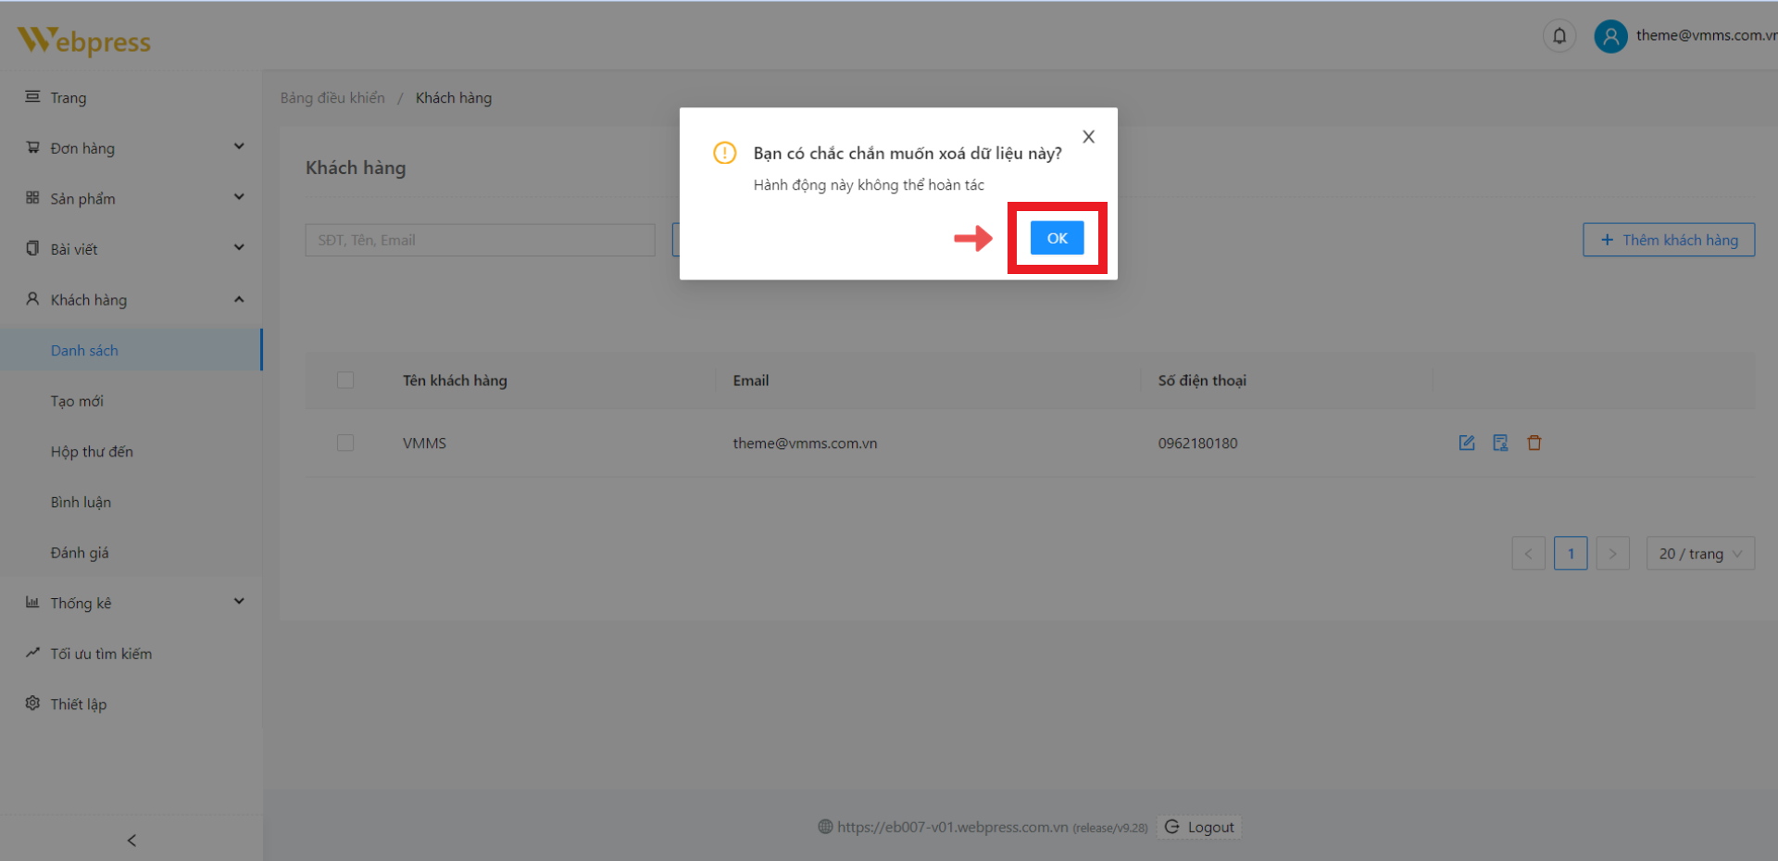Click the Logout link in footer
1778x861 pixels.
(x=1200, y=827)
